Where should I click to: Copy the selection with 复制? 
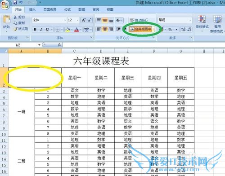coord(19,23)
